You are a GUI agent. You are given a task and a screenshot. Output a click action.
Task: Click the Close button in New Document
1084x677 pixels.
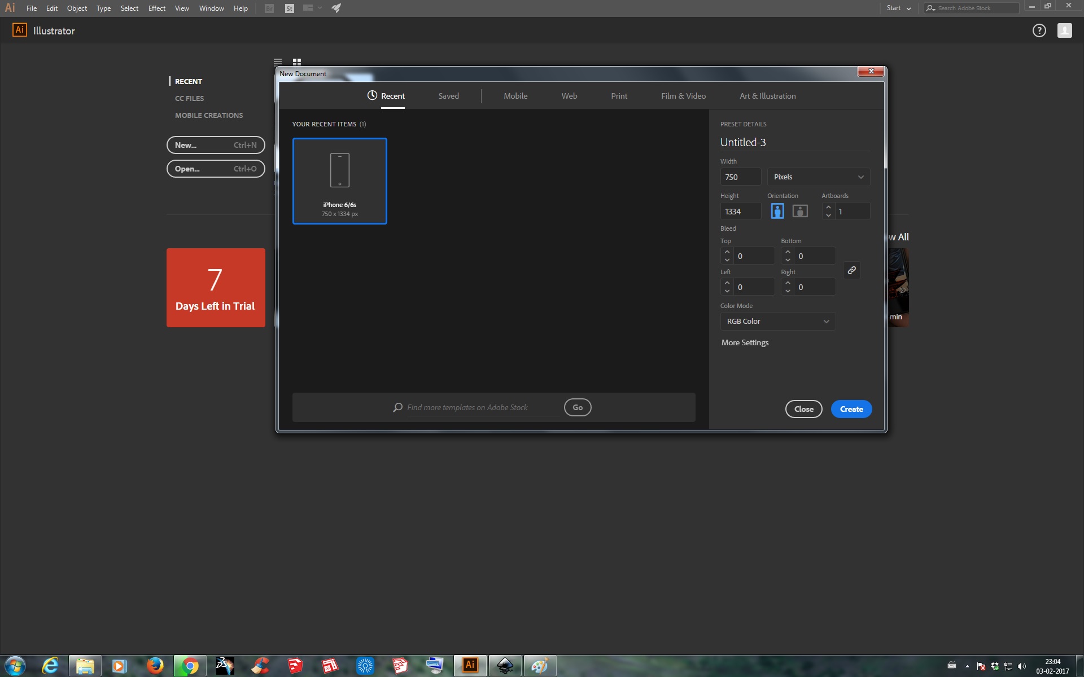click(x=803, y=409)
